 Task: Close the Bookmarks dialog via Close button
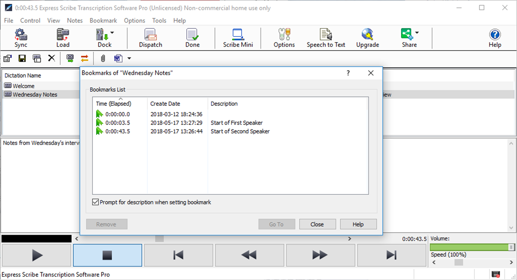(x=317, y=224)
